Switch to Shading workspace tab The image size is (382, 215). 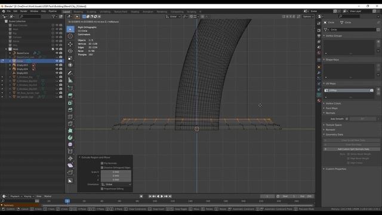135,12
